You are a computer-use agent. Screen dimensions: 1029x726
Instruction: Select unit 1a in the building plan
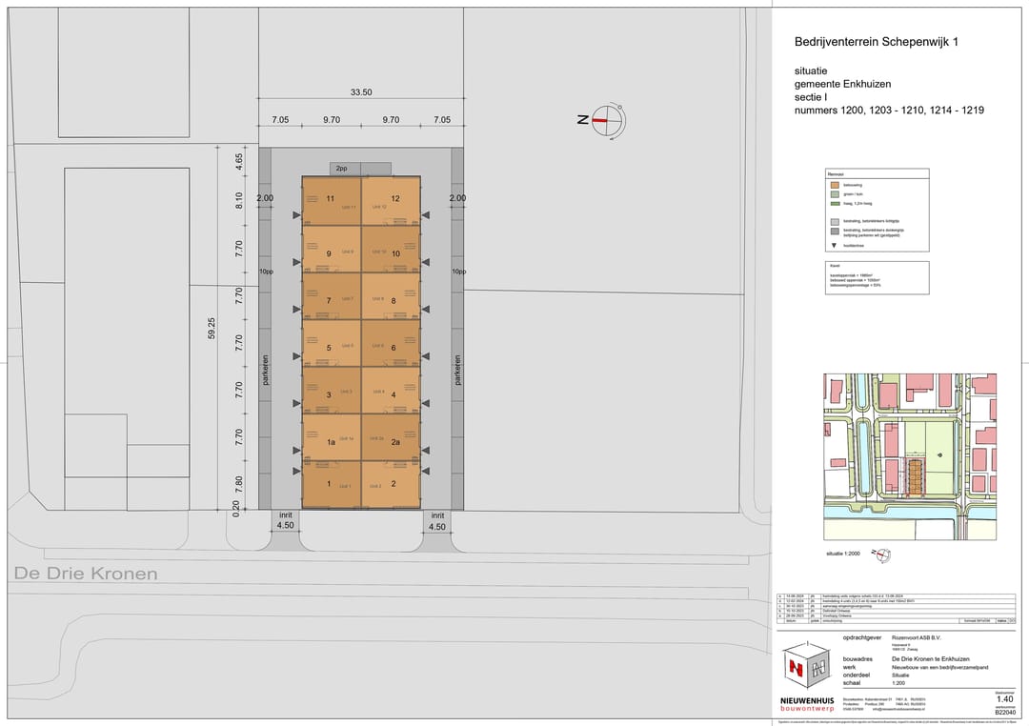pyautogui.click(x=332, y=438)
